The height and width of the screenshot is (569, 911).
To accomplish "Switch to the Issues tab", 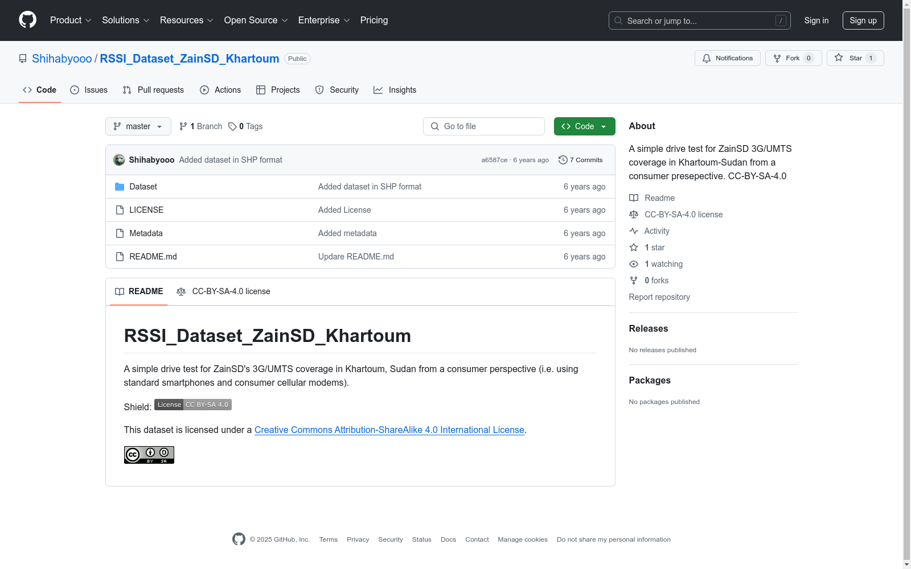I will [x=89, y=90].
